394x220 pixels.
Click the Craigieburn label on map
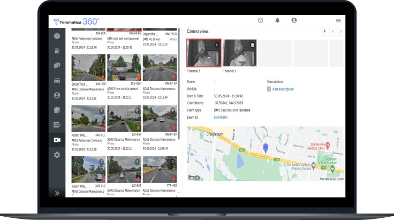215,134
